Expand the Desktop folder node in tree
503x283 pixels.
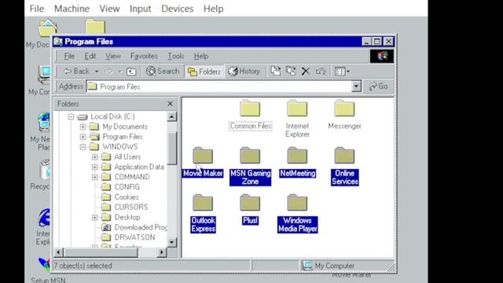[x=94, y=218]
